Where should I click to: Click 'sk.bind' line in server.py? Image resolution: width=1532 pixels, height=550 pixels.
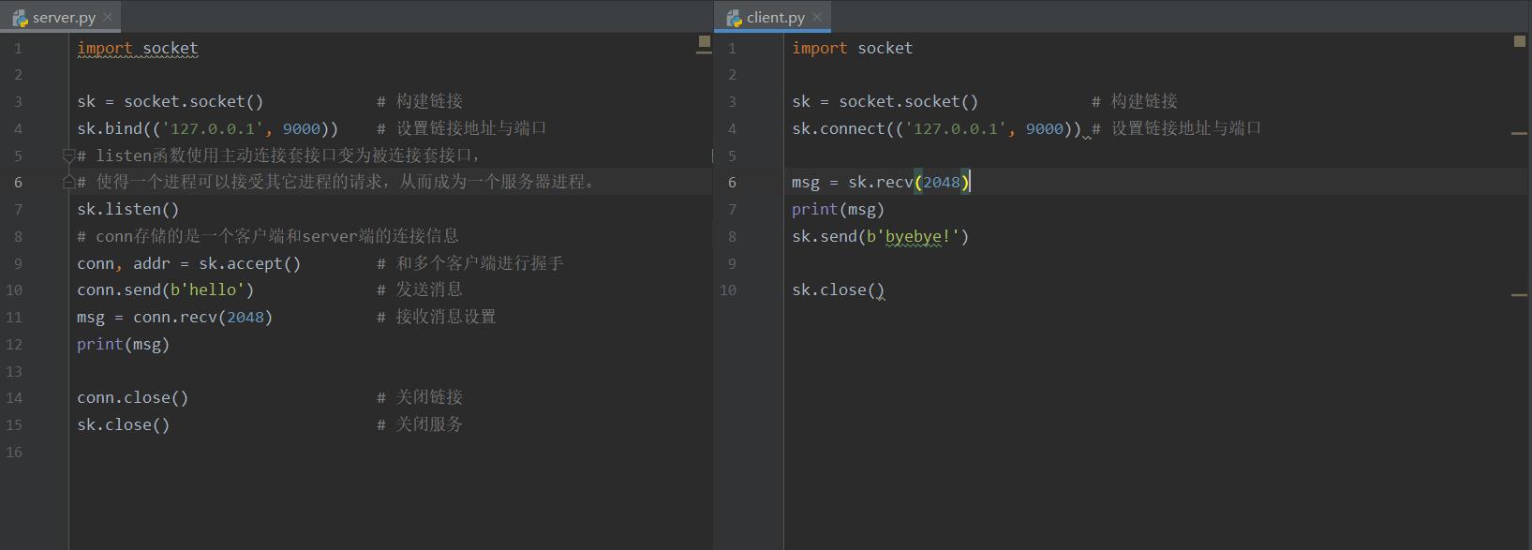pyautogui.click(x=208, y=128)
